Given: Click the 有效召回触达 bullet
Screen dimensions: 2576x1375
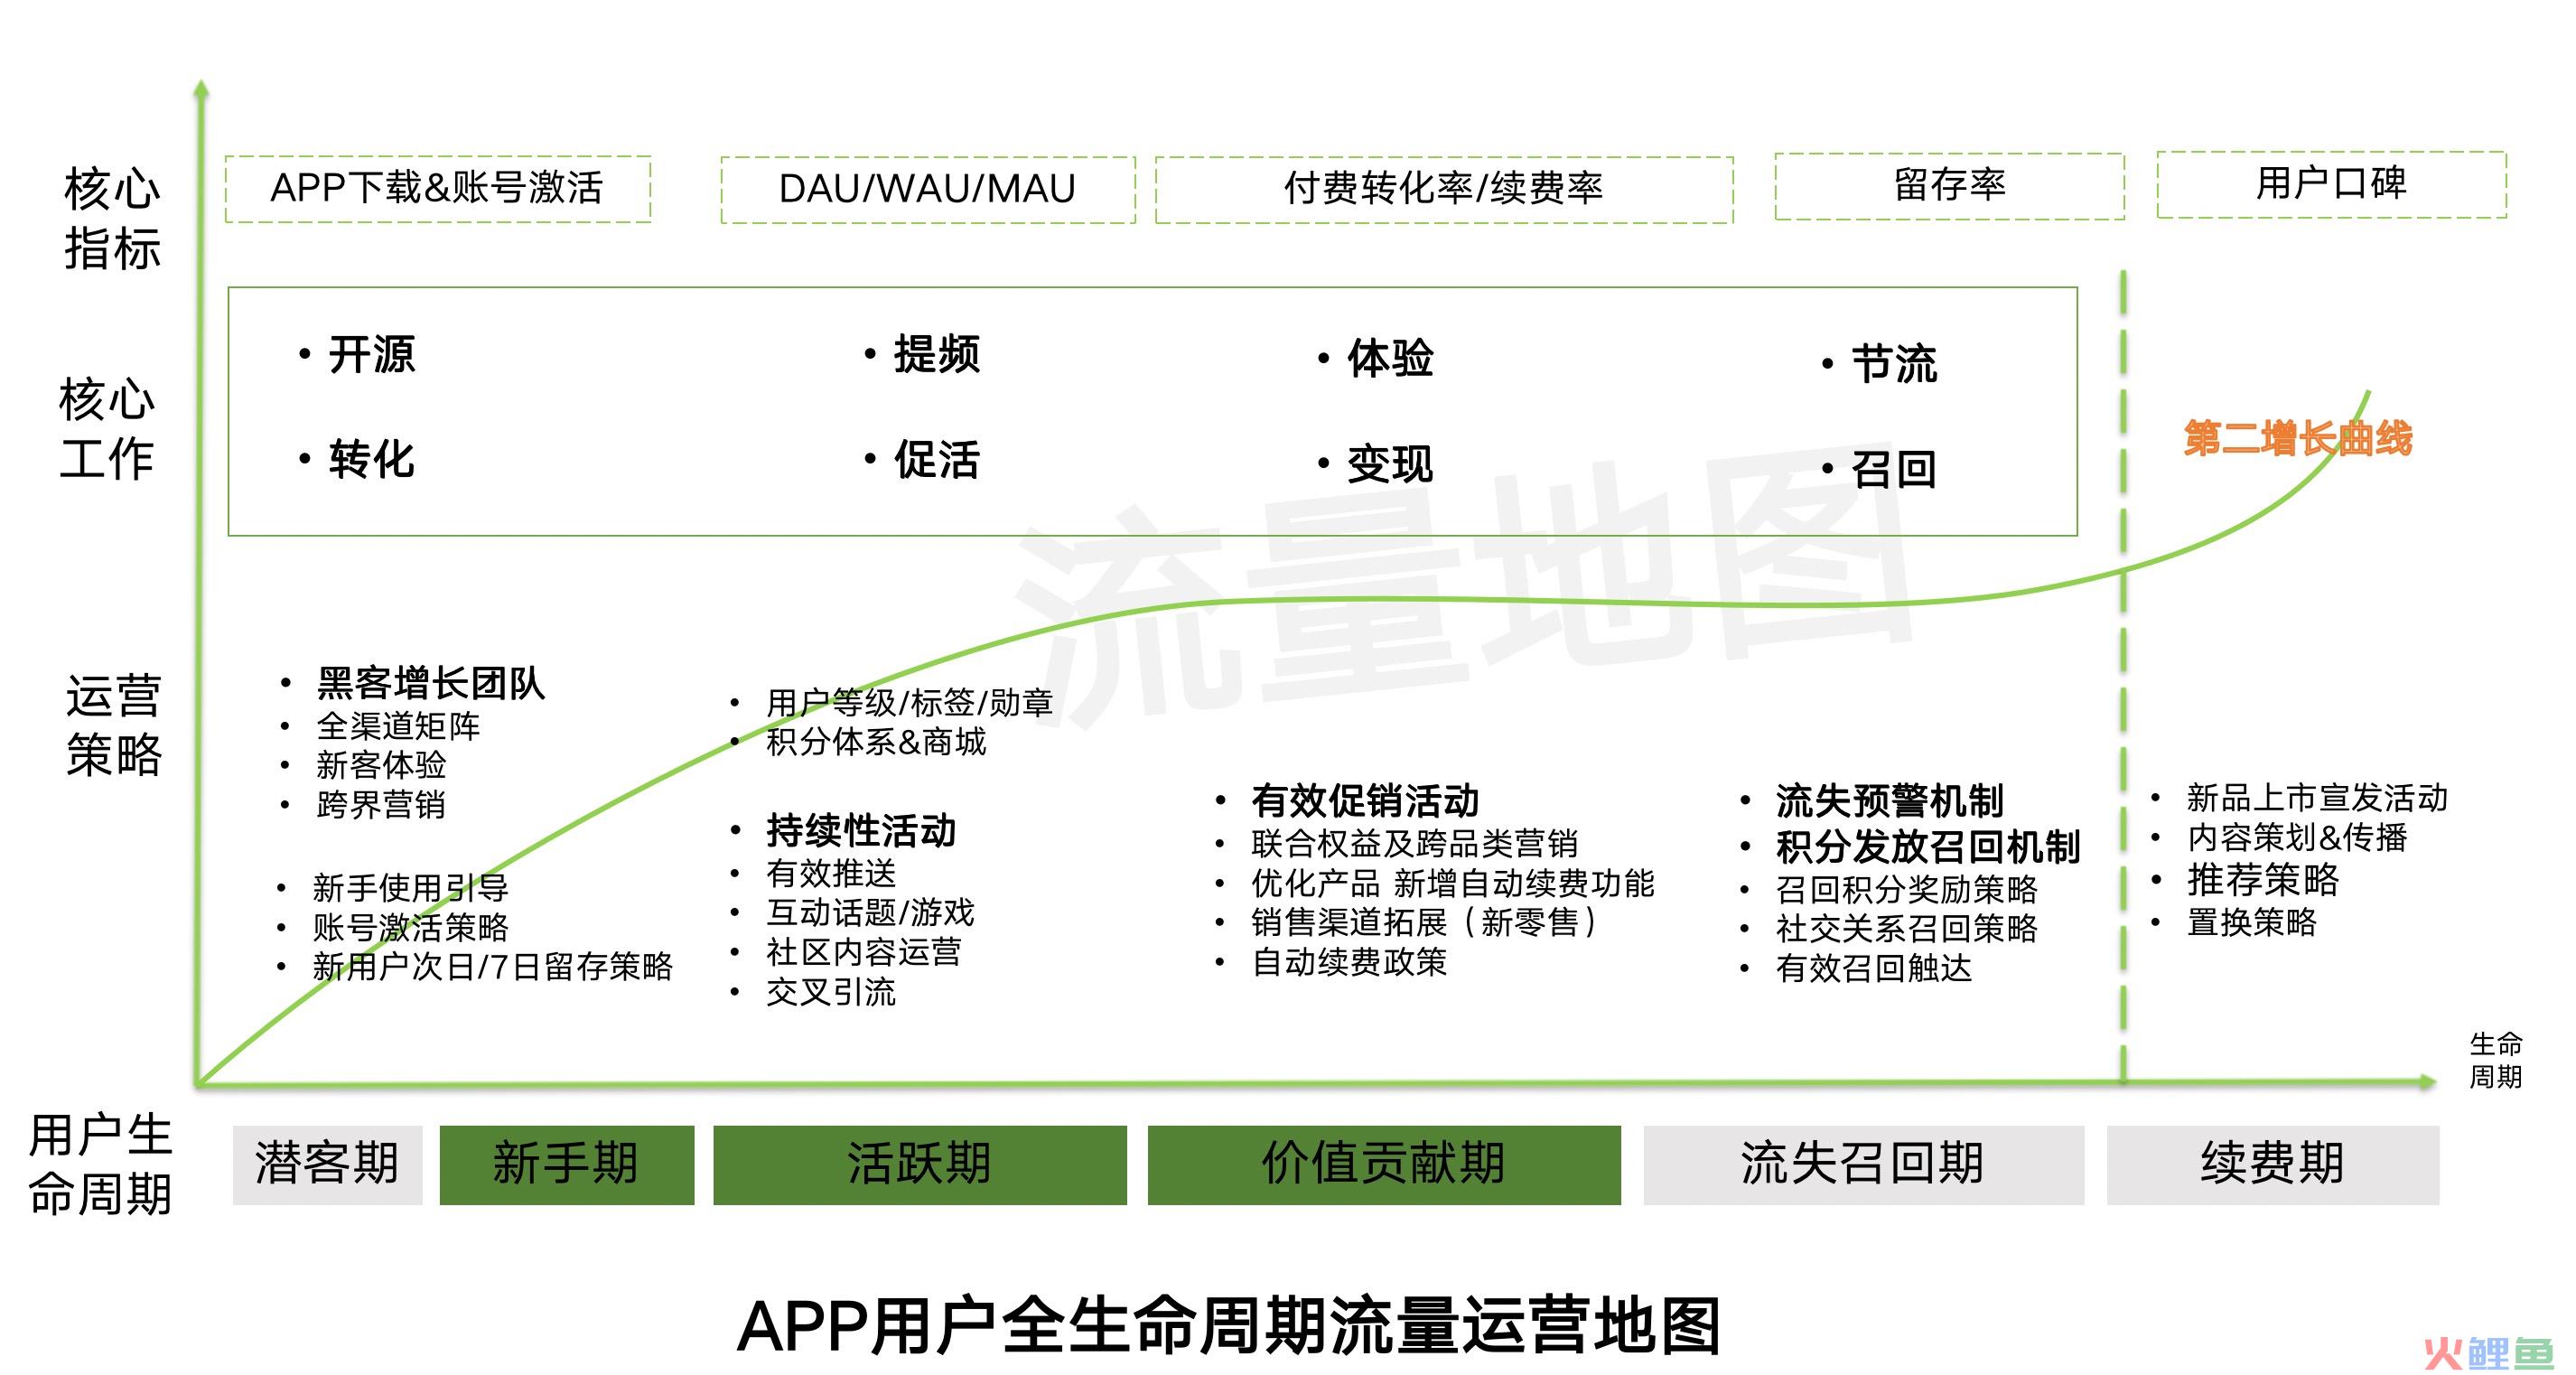Looking at the screenshot, I should pos(1874,968).
